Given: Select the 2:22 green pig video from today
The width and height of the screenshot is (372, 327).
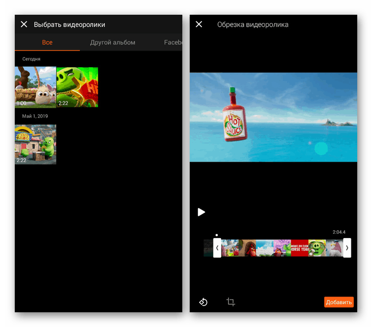Looking at the screenshot, I should pos(78,87).
